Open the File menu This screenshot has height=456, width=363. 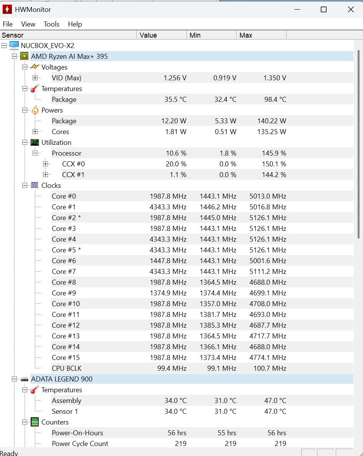tap(8, 24)
